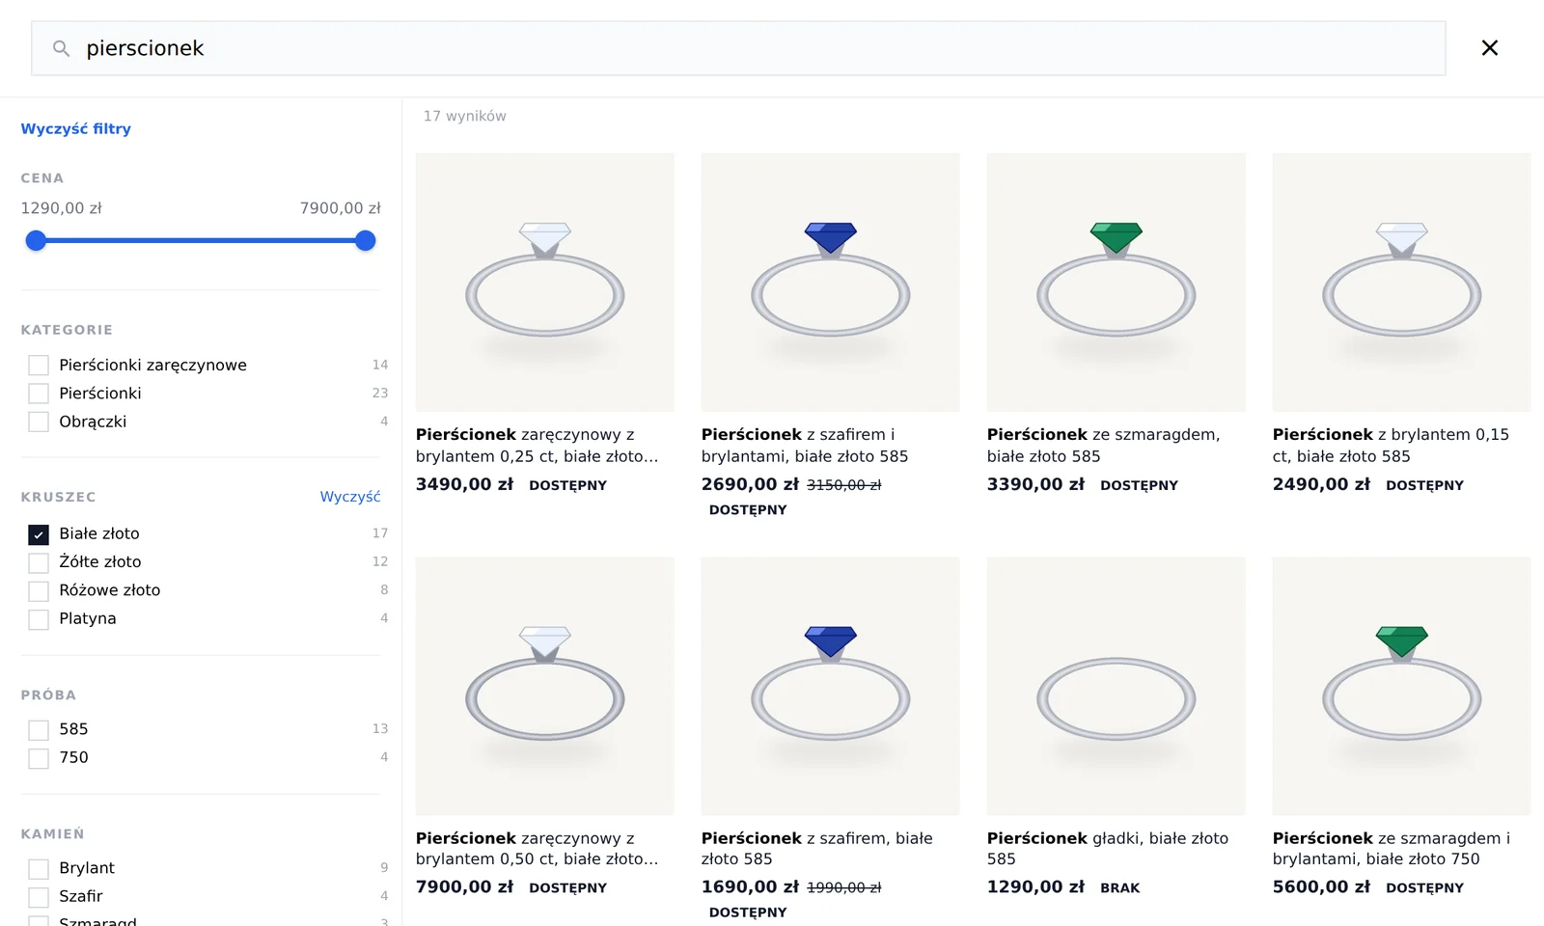Viewport: 1544px width, 926px height.
Task: View the plain gładki ring image
Action: pos(1117,686)
